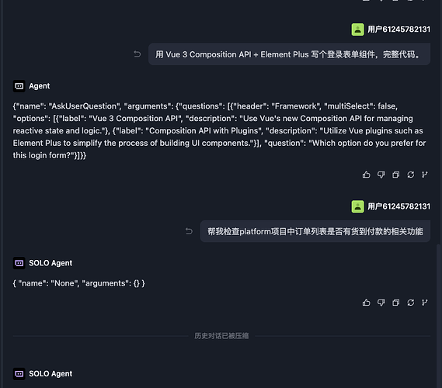Click the first SOLO Agent avatar icon
Screen dimensions: 442x388
(19, 263)
